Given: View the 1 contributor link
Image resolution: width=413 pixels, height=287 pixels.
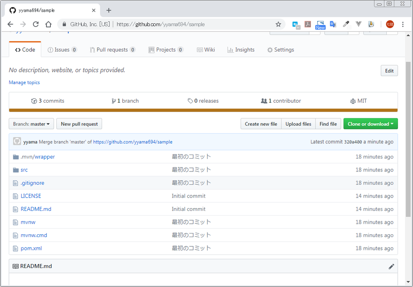Looking at the screenshot, I should 281,101.
